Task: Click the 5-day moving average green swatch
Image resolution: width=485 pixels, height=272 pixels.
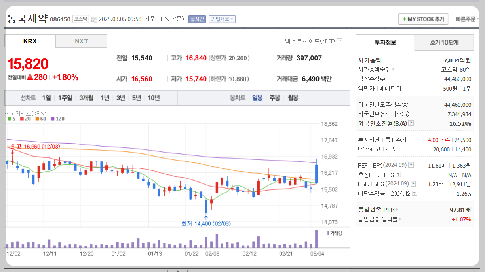Action: tap(9, 119)
